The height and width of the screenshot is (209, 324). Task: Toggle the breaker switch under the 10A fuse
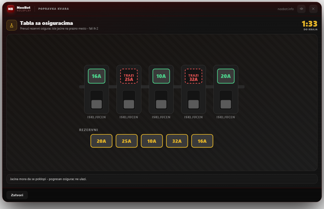(161, 100)
